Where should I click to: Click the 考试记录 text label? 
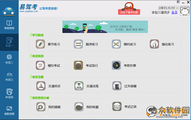tap(130, 107)
